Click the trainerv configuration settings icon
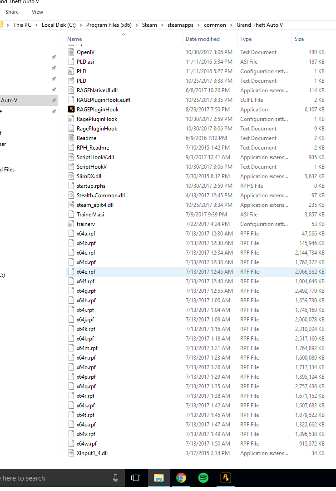336x491 pixels. point(71,224)
